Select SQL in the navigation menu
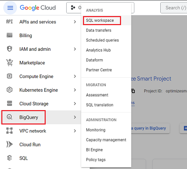 [41, 158]
